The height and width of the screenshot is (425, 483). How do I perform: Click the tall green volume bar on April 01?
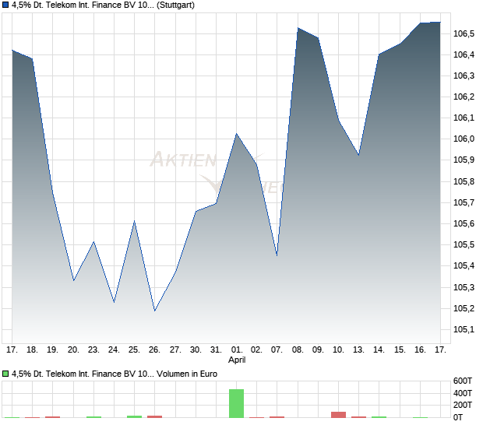(237, 403)
